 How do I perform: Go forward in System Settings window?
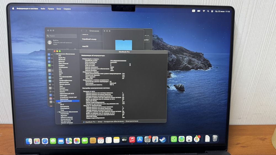click(86, 31)
